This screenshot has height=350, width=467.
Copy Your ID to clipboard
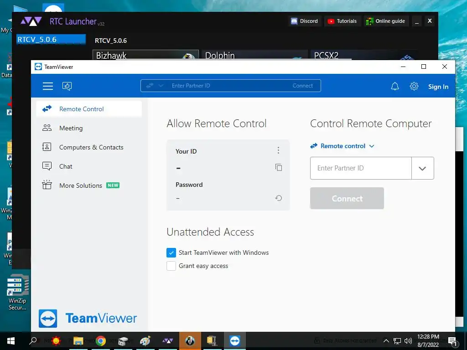[279, 168]
